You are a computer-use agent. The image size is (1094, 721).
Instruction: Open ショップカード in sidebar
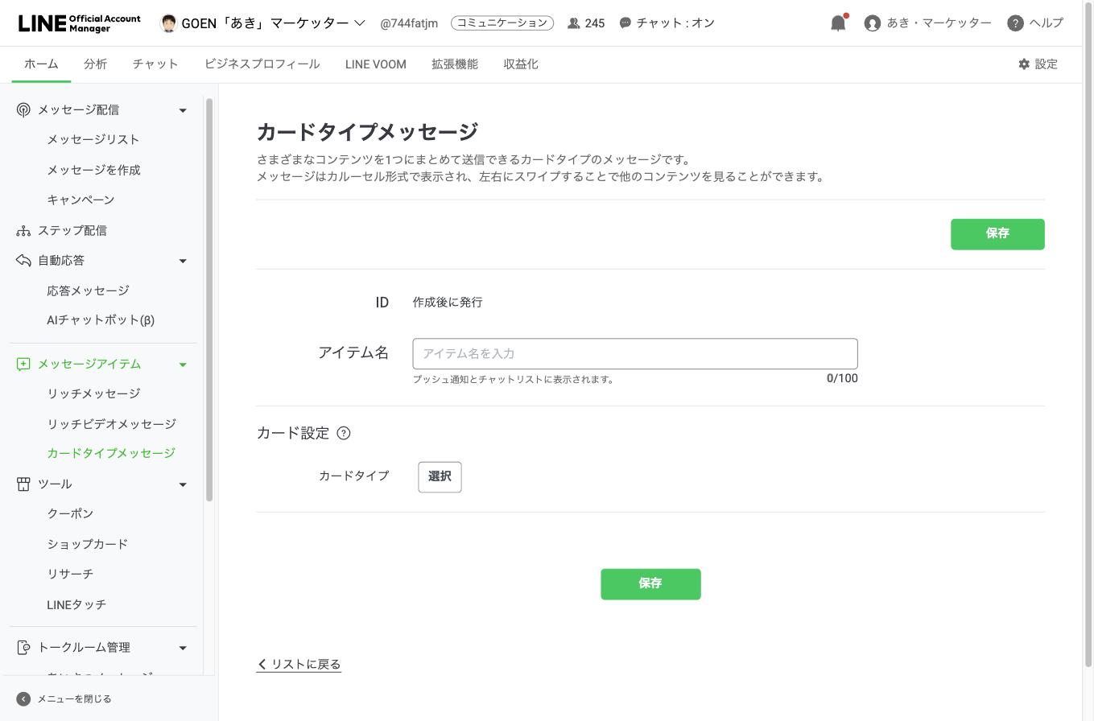(x=87, y=544)
